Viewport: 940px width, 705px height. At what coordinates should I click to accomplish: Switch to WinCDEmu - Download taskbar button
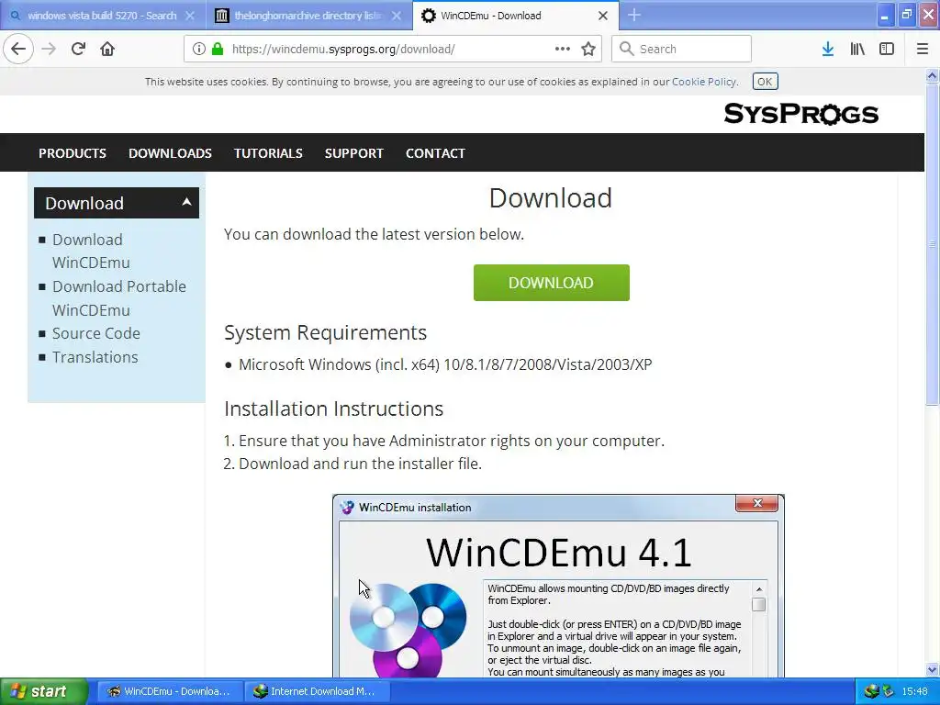coord(169,691)
